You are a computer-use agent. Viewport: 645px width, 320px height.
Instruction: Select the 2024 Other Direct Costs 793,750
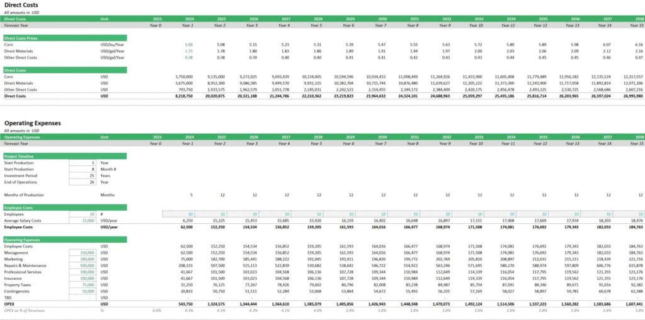click(x=186, y=89)
